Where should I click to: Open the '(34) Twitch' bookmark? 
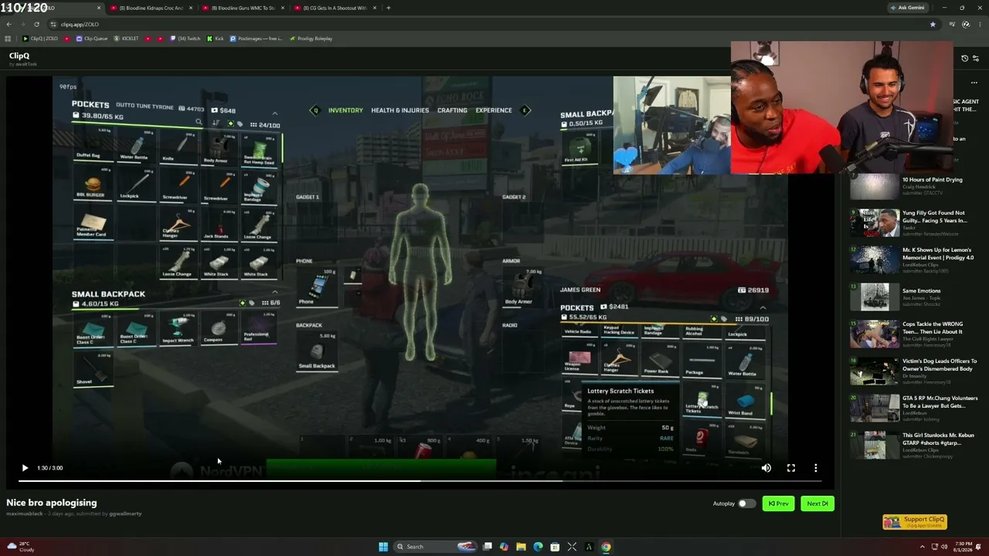coord(186,39)
